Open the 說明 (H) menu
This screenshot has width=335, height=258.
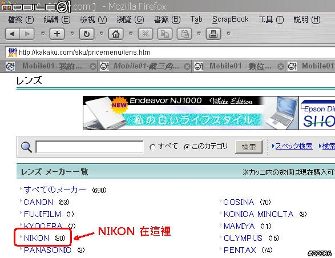[307, 19]
